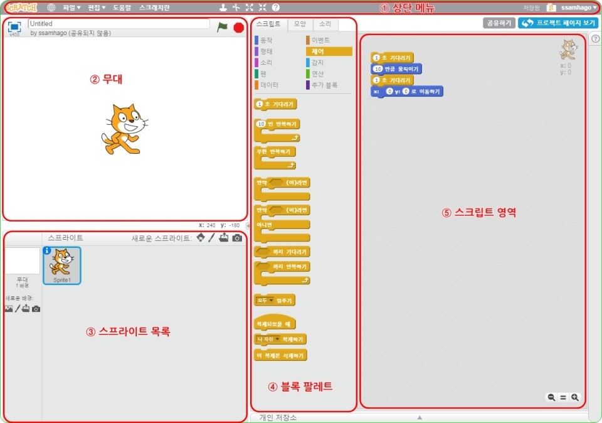Click 이 복제본 삭제하기 block
Viewport: 602px width, 423px height.
[281, 355]
